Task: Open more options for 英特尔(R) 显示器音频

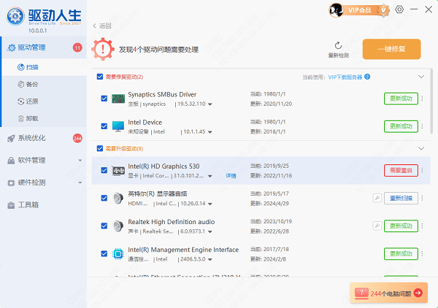Action: click(422, 198)
